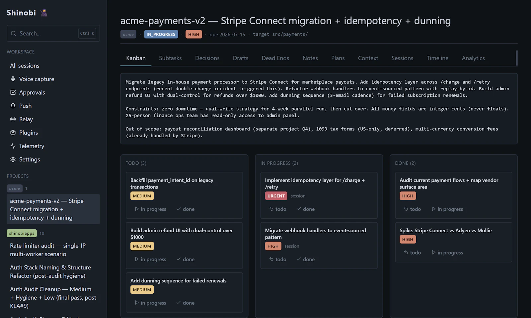Open the Plans tab

point(338,58)
